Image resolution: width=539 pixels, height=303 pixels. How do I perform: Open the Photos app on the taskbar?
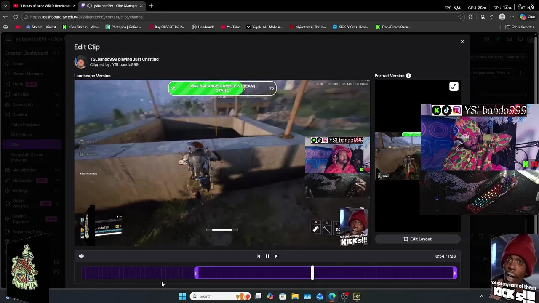[x=307, y=296]
